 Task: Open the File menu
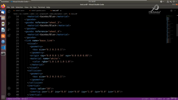coord(8,7)
